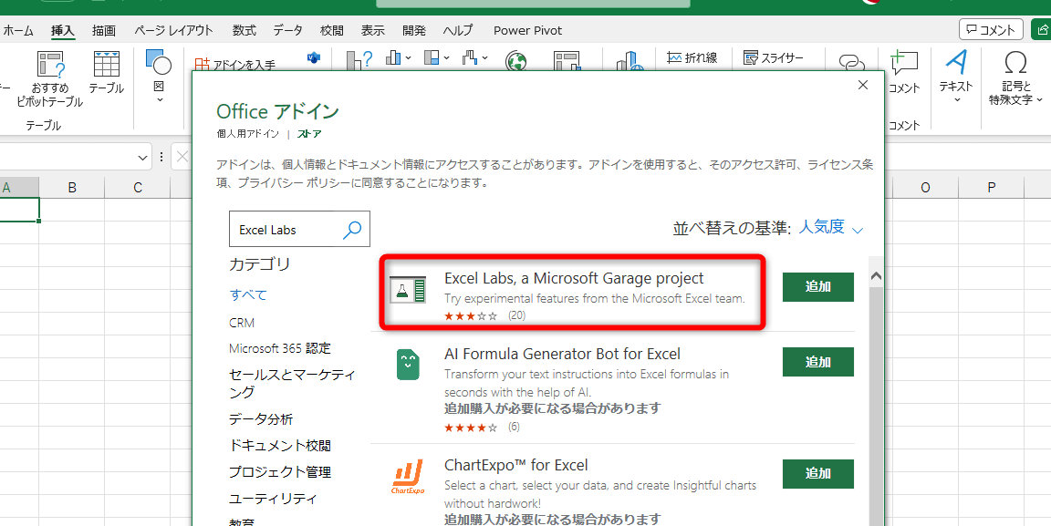Image resolution: width=1051 pixels, height=526 pixels.
Task: Select ユーティリティ category
Action: coord(273,499)
